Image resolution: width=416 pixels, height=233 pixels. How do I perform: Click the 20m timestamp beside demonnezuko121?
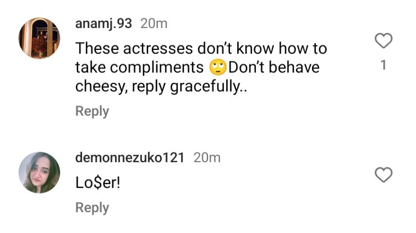coord(207,158)
